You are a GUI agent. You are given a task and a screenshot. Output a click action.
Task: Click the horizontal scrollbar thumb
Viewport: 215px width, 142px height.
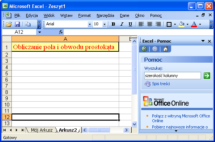coord(99,130)
